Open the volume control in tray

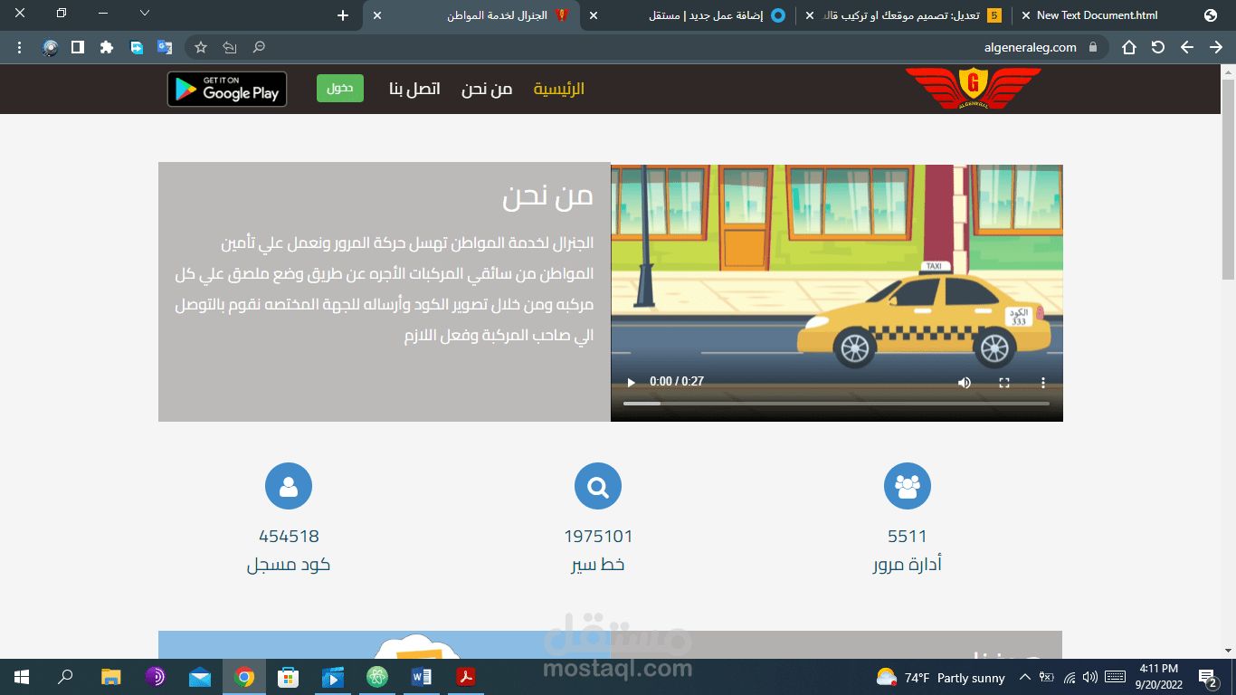pos(1089,677)
